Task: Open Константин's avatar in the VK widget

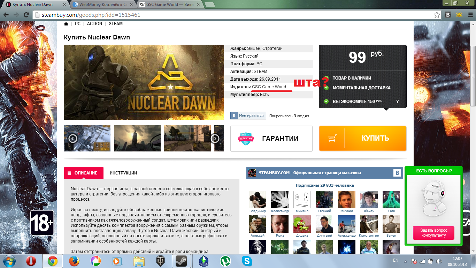Action: 369,224
